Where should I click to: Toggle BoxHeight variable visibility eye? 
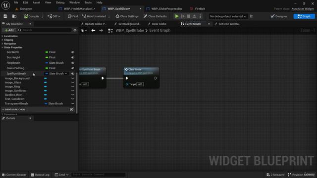(x=73, y=57)
